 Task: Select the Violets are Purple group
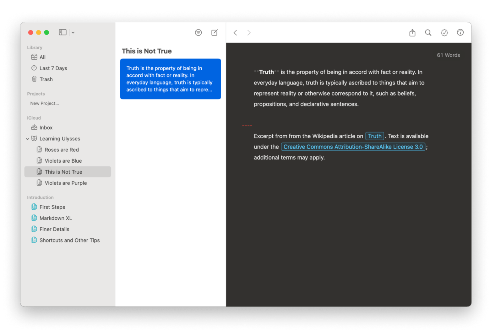point(65,183)
